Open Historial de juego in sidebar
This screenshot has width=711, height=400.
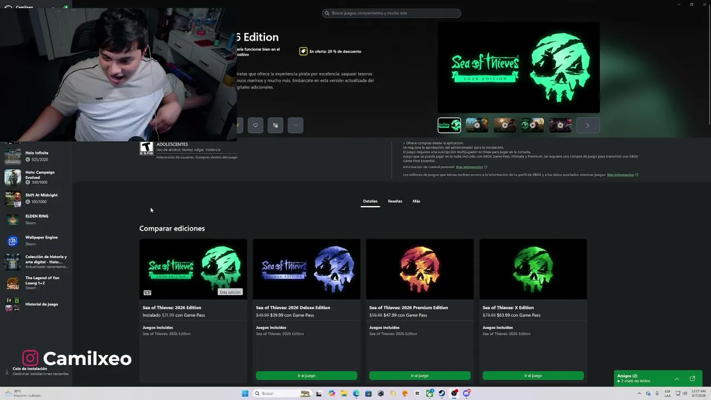(36, 304)
